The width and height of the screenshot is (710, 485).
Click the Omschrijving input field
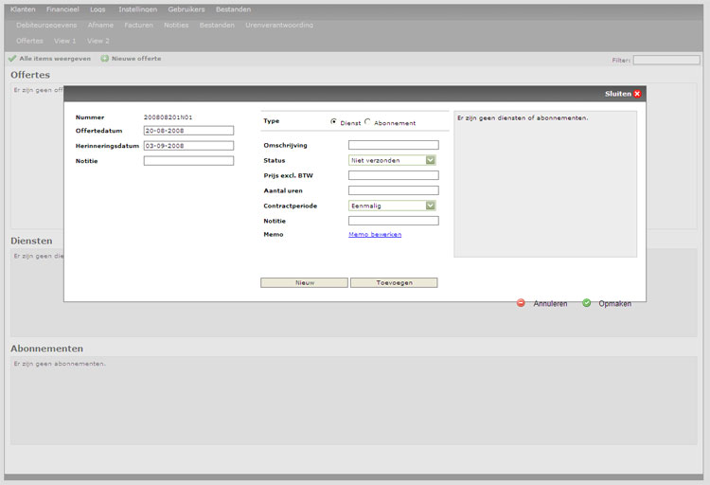pyautogui.click(x=394, y=145)
